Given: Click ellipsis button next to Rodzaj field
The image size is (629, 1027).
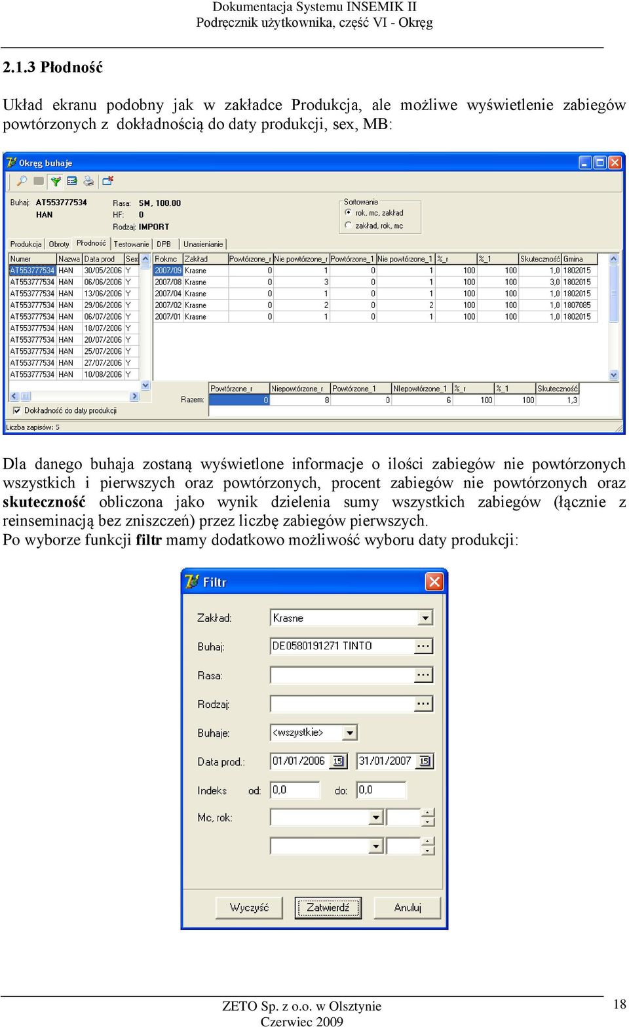Looking at the screenshot, I should [x=424, y=704].
